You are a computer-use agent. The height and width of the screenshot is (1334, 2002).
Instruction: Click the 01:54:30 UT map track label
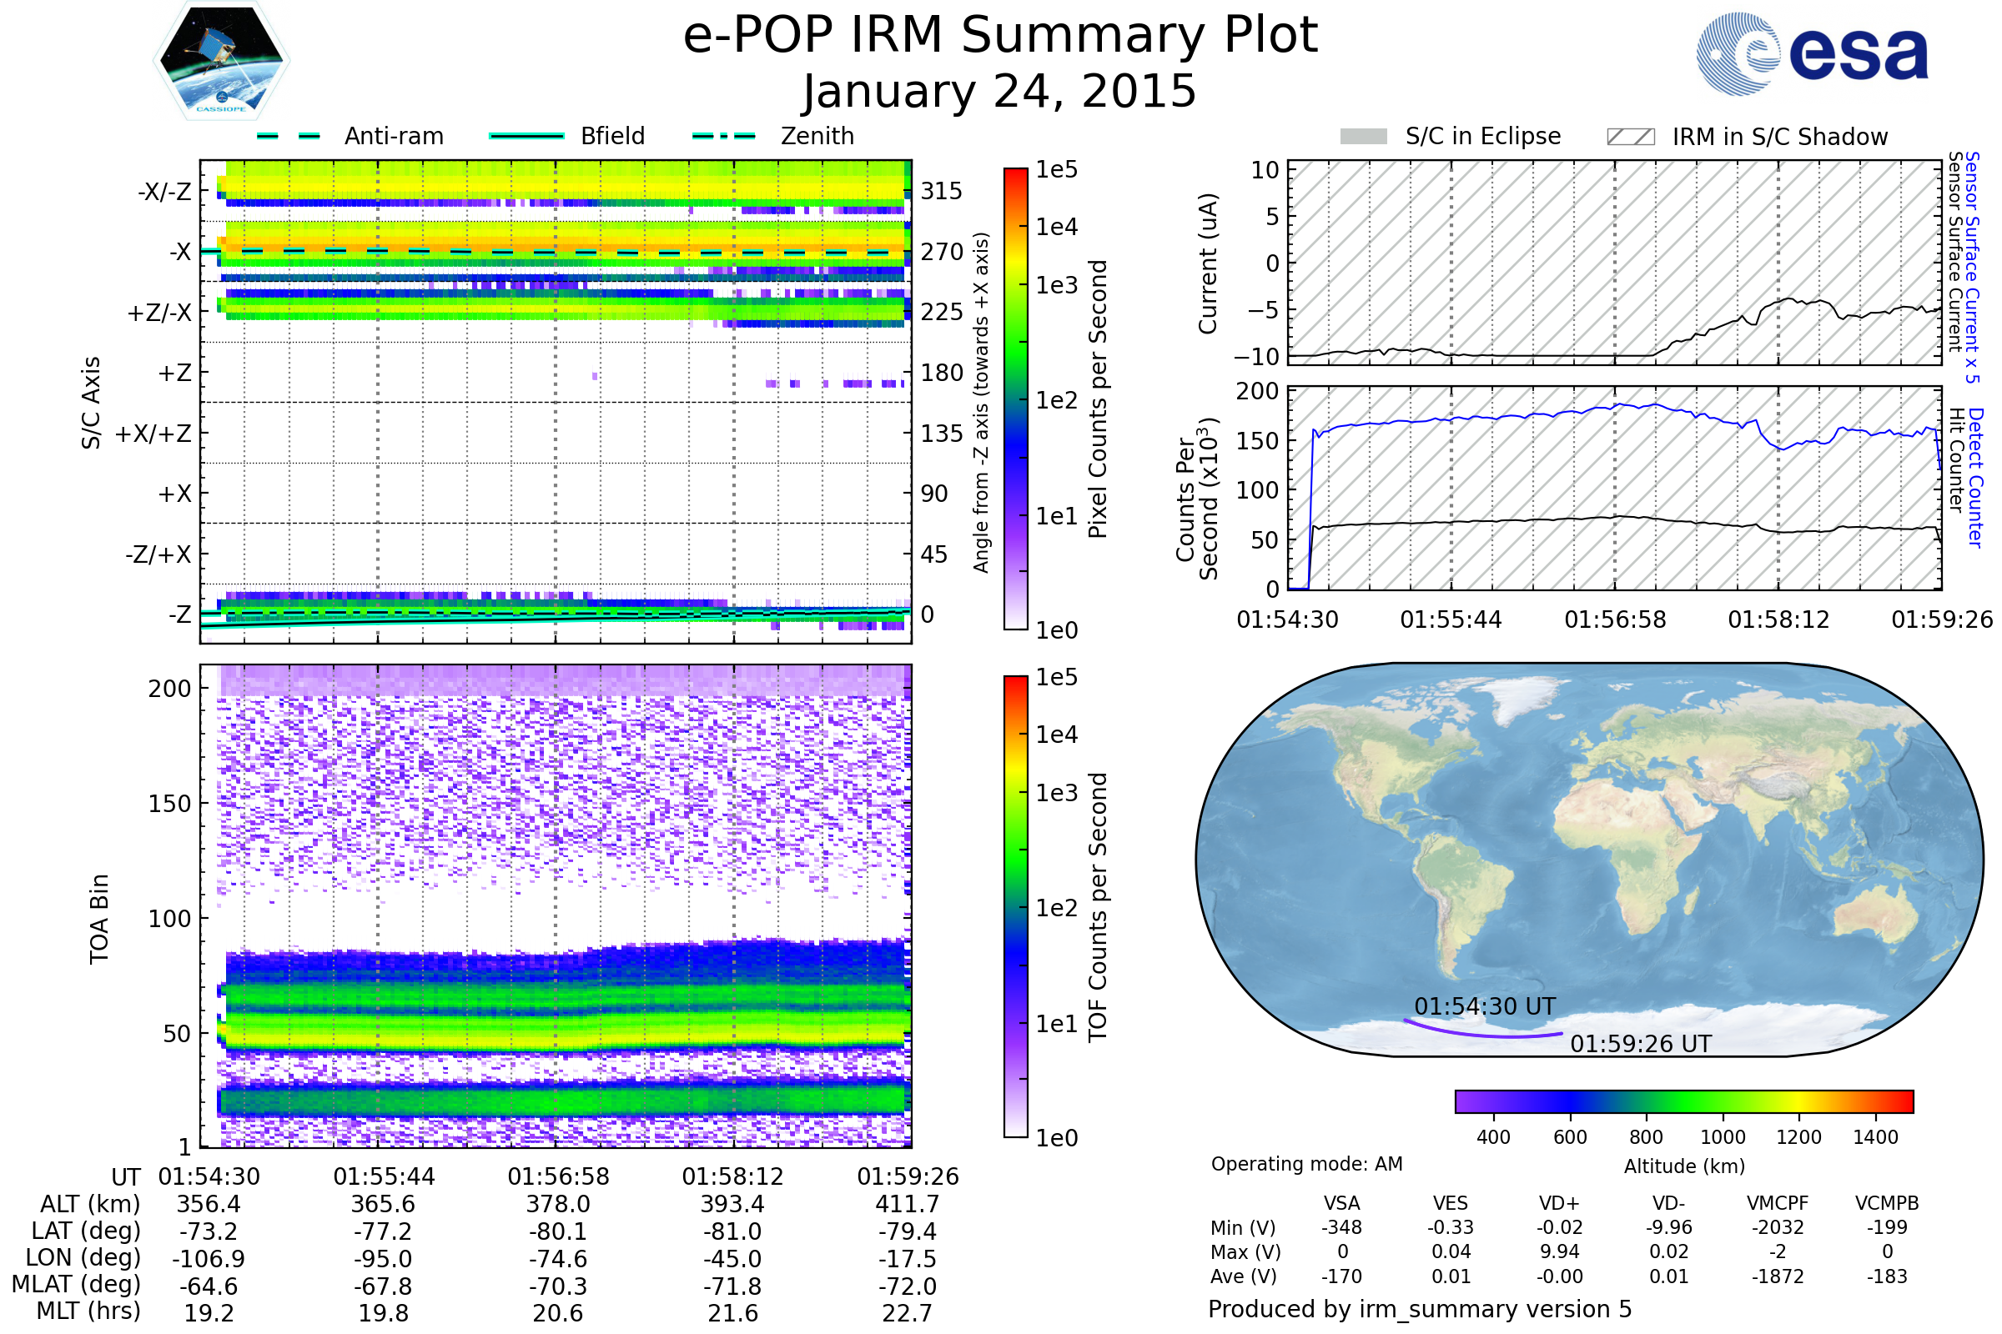(1485, 1006)
